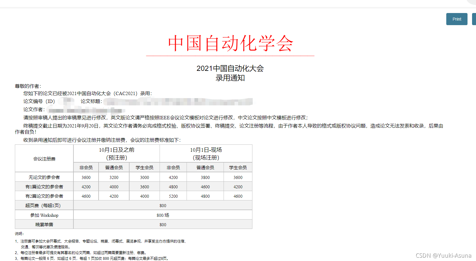The height and width of the screenshot is (261, 476).
Task: Click 4000 in the 有1篇论文 row
Action: click(x=114, y=187)
